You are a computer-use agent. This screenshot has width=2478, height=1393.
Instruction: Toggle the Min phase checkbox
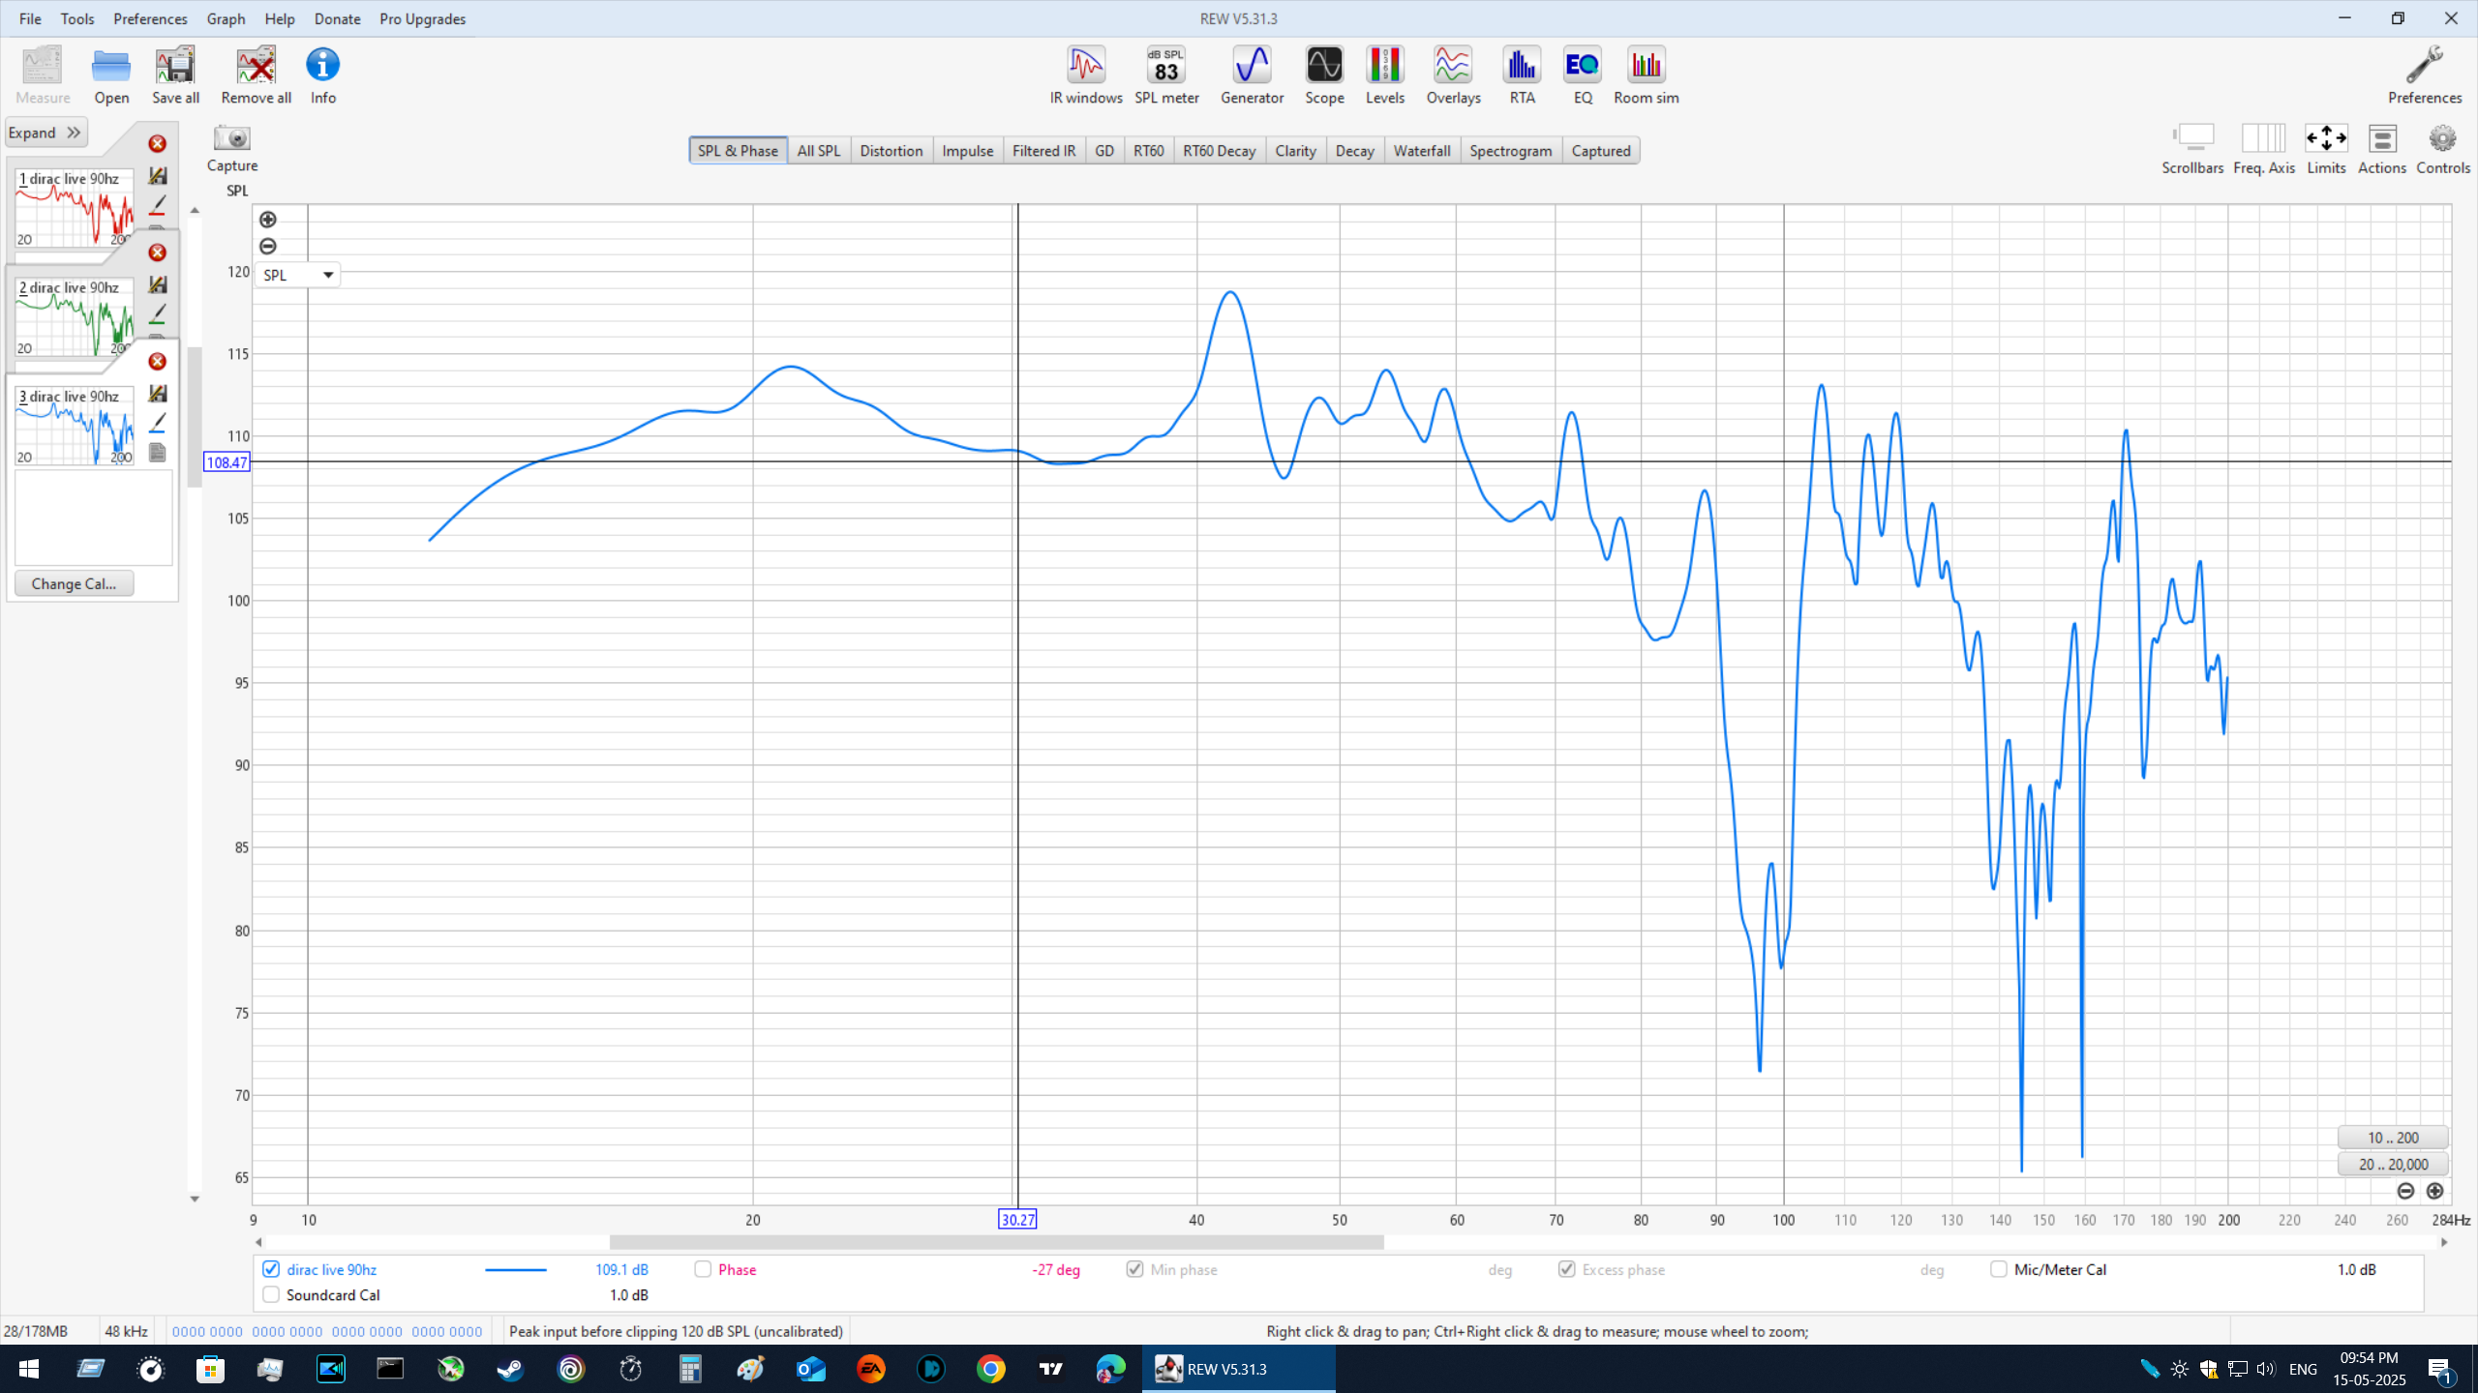pyautogui.click(x=1134, y=1269)
